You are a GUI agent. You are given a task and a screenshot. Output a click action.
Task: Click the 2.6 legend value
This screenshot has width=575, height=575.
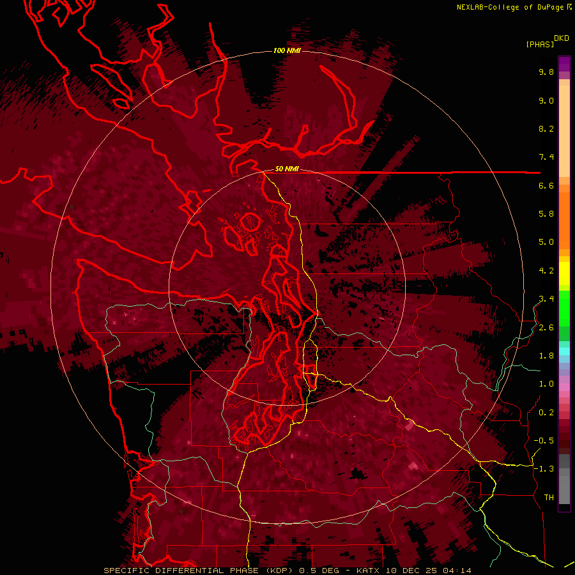(546, 328)
